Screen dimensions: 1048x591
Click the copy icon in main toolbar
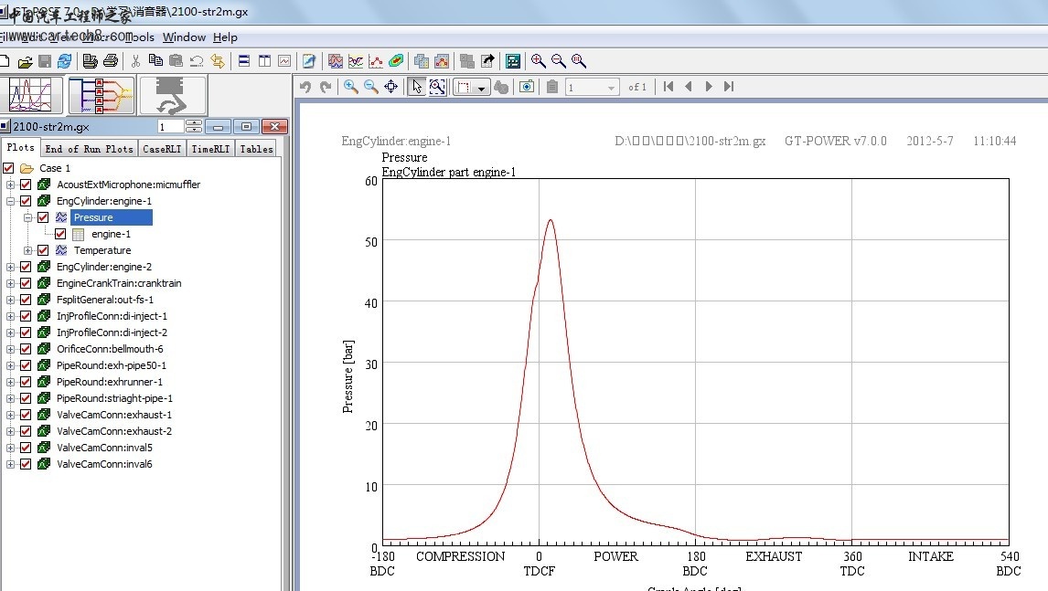(x=155, y=61)
